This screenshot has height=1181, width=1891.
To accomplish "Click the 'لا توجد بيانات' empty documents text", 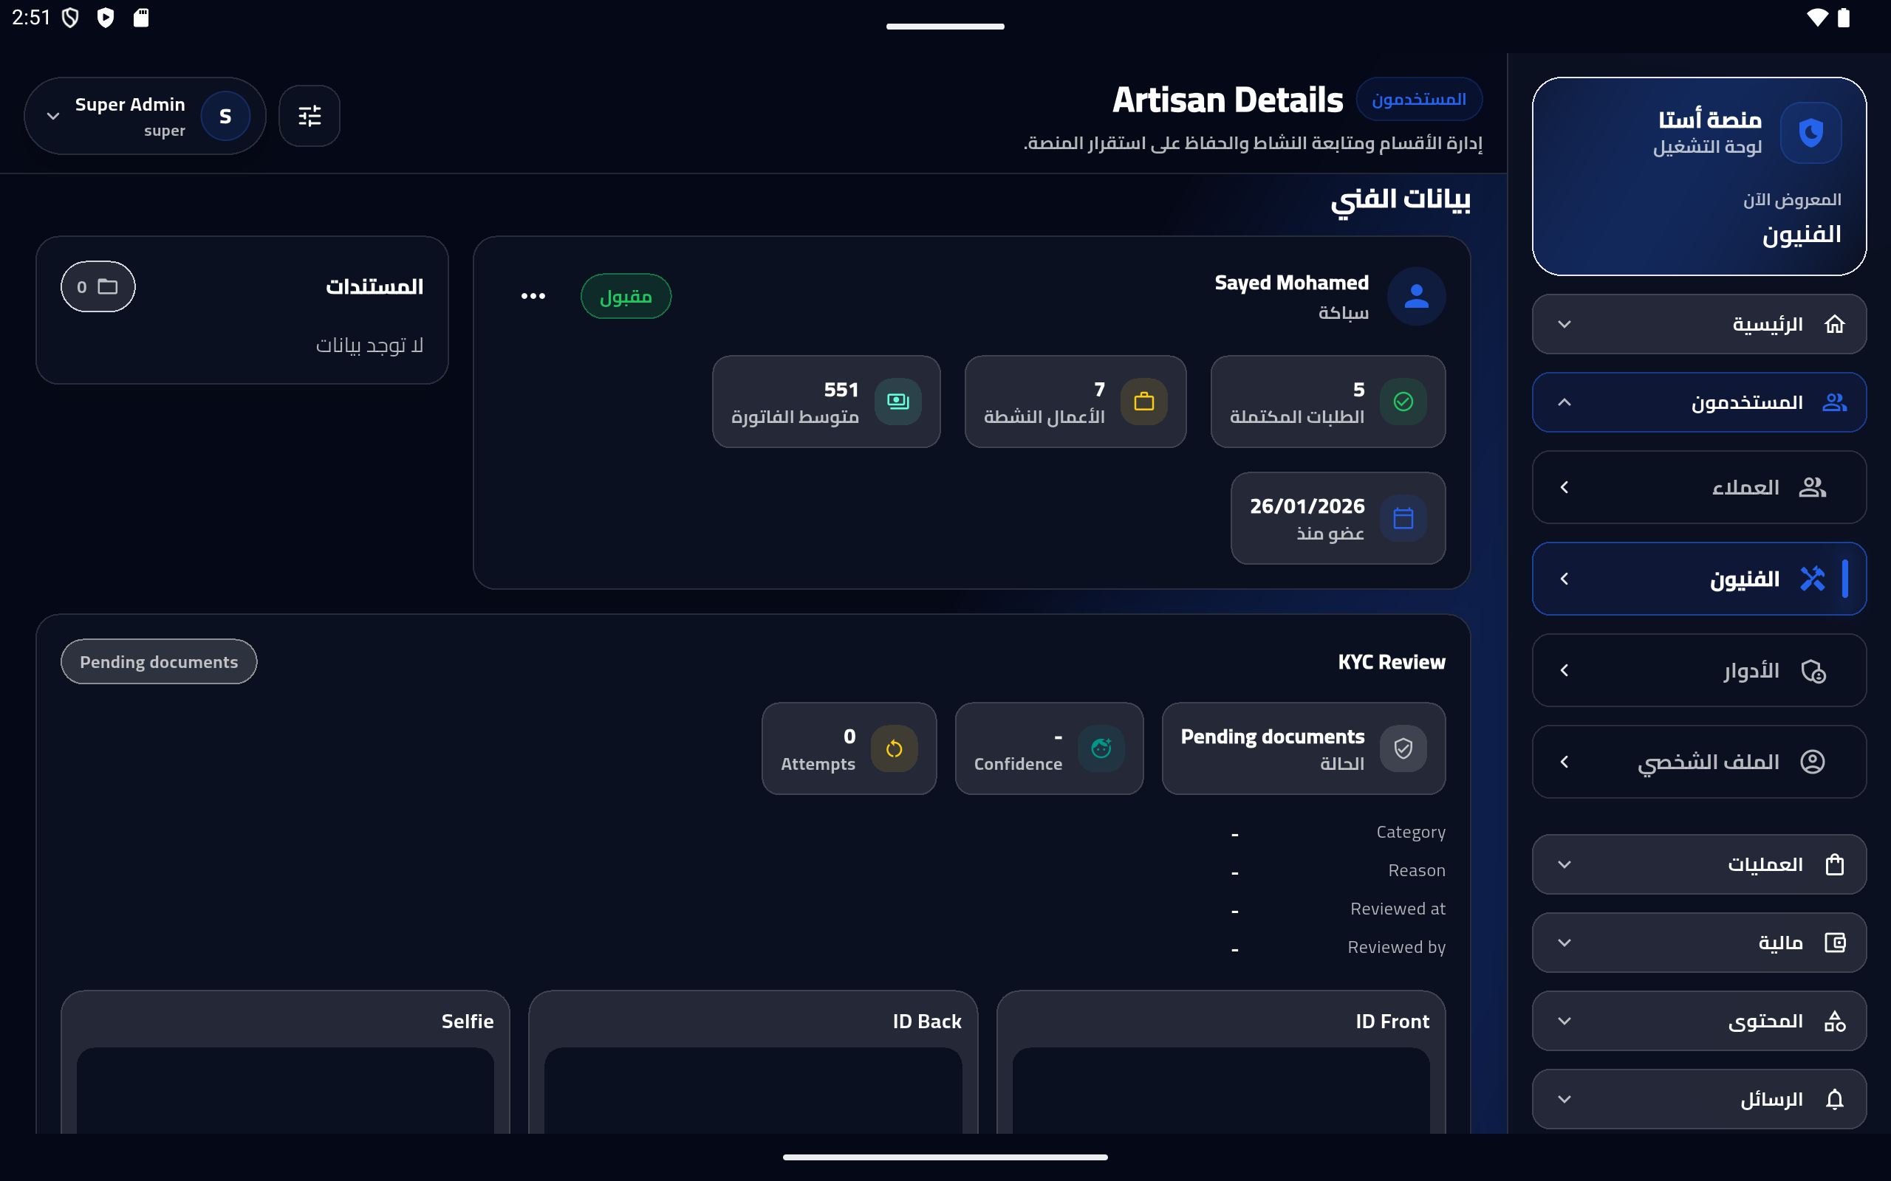I will [369, 345].
